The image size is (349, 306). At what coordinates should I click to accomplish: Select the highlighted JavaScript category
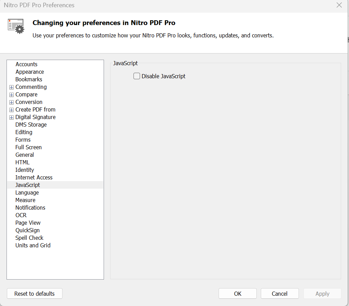point(27,185)
